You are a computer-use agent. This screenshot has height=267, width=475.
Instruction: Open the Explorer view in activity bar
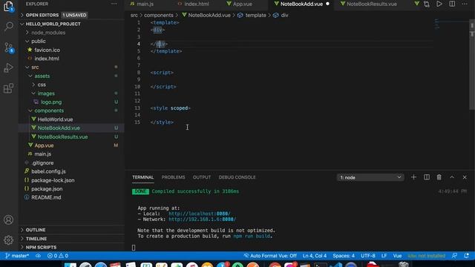click(x=8, y=7)
